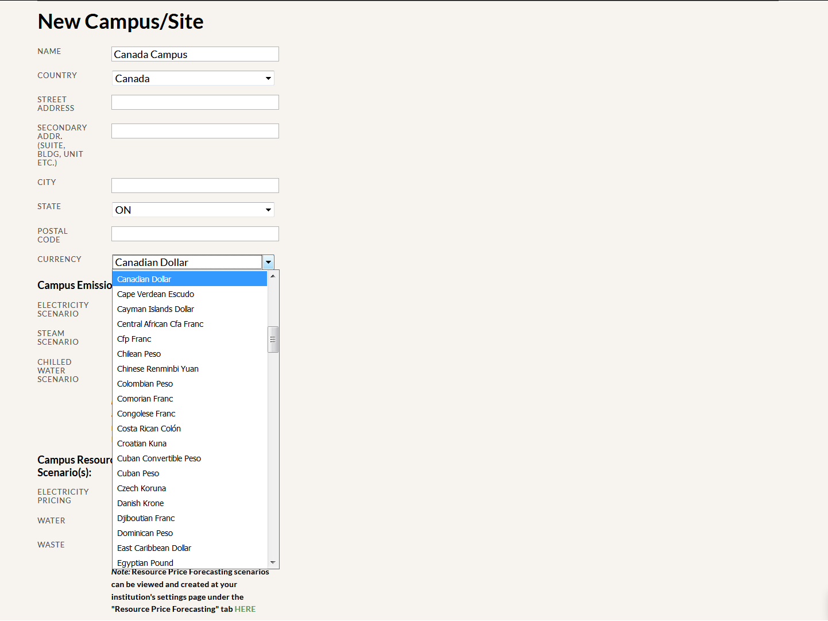Open the State dropdown showing ON
Viewport: 828px width, 621px height.
(x=193, y=210)
